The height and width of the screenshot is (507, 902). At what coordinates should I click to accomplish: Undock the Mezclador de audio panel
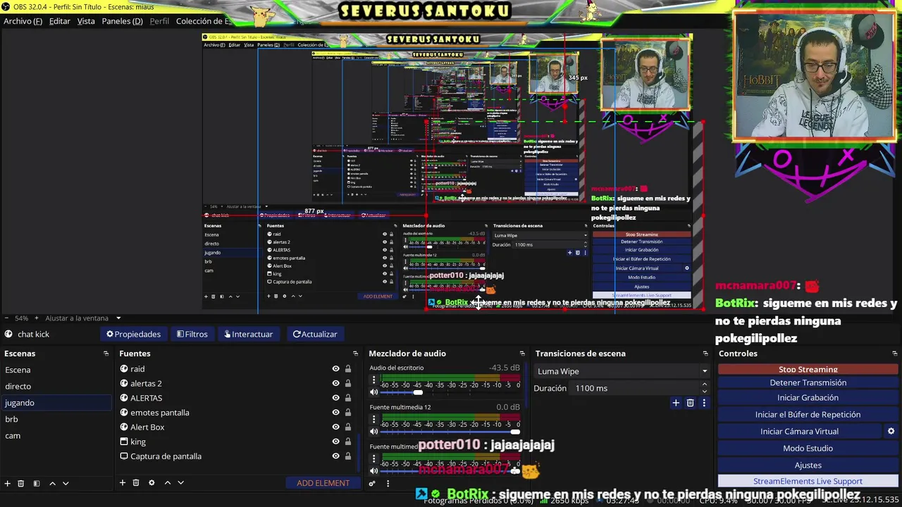pyautogui.click(x=522, y=353)
